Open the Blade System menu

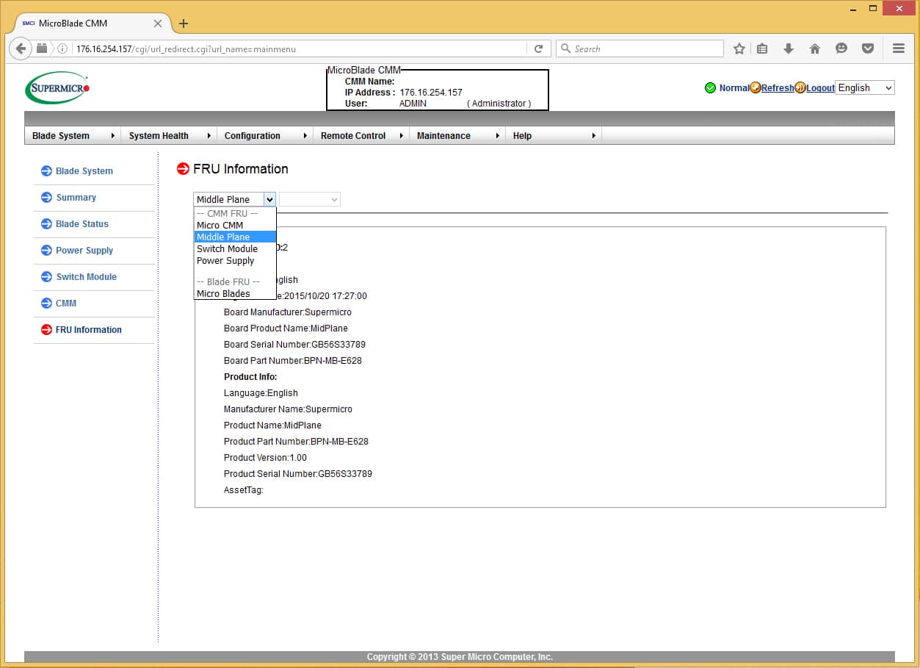tap(73, 136)
